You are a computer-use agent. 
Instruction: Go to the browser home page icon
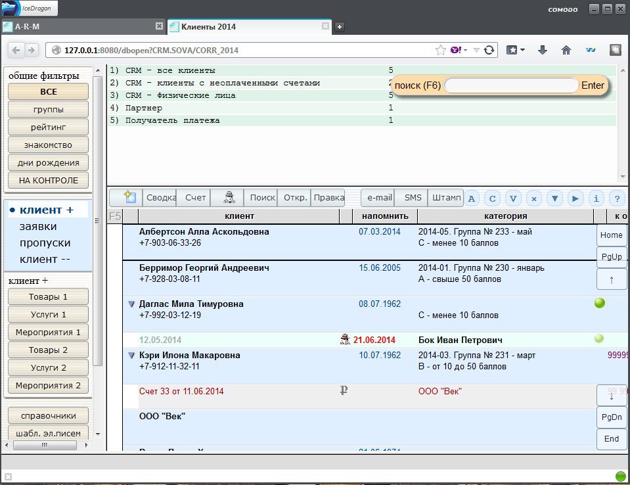(x=566, y=50)
